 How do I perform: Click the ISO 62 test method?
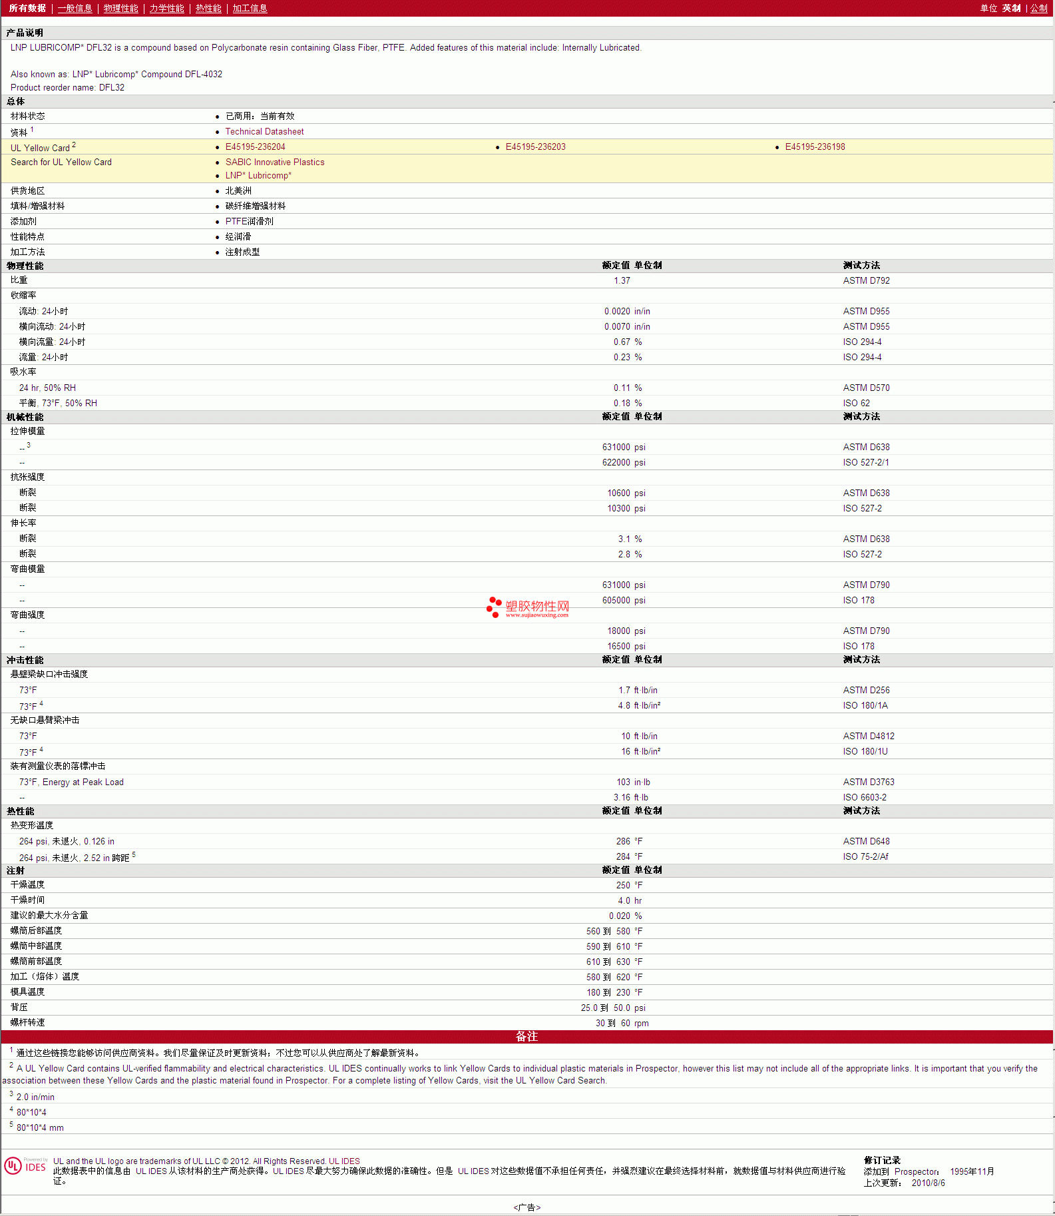(856, 404)
